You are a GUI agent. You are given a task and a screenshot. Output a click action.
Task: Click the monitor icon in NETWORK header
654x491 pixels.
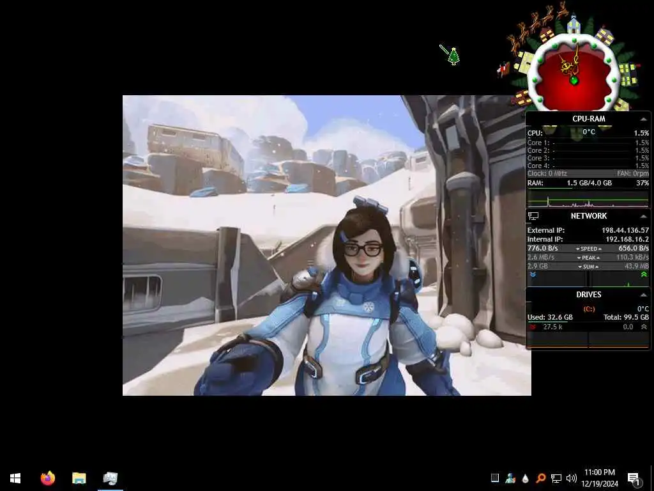(x=533, y=216)
